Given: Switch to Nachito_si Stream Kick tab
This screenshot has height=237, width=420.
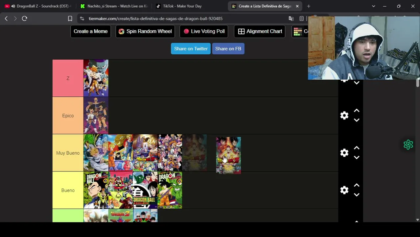Looking at the screenshot, I should click(x=114, y=6).
